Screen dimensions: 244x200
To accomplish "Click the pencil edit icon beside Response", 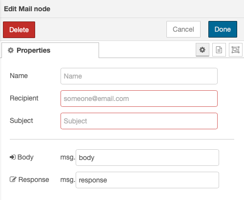I will pyautogui.click(x=13, y=180).
